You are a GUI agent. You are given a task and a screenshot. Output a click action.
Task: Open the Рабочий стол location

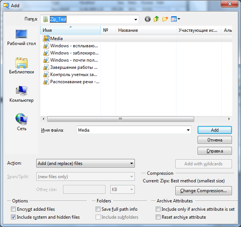click(22, 38)
